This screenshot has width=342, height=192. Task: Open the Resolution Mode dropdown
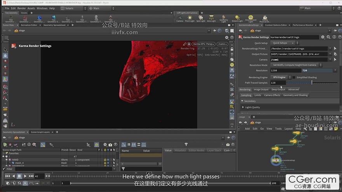[295, 65]
